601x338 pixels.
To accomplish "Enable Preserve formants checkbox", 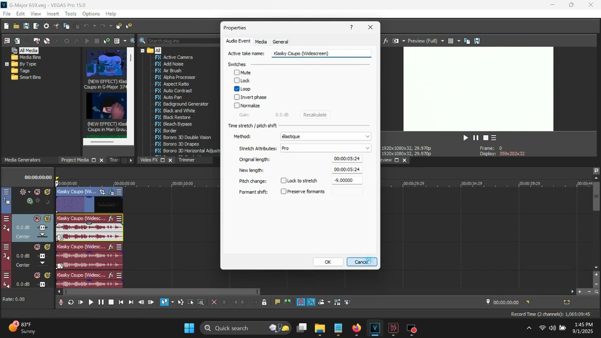I will click(x=284, y=192).
